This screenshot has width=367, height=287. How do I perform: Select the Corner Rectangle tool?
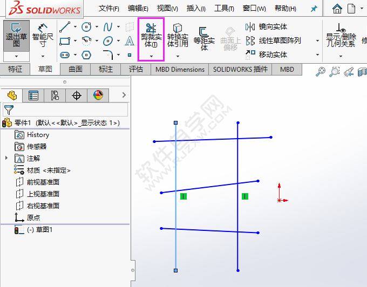[65, 41]
